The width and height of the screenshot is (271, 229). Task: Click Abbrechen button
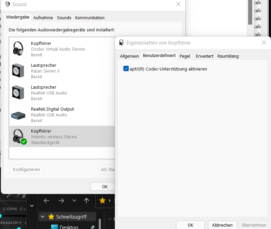point(222,225)
